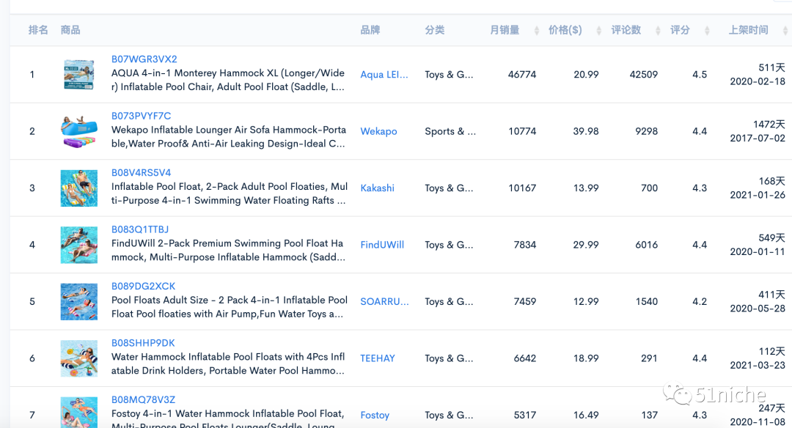Image resolution: width=792 pixels, height=428 pixels.
Task: Select the Water Hammock Inflatable Pool Floats title
Action: [x=228, y=364]
